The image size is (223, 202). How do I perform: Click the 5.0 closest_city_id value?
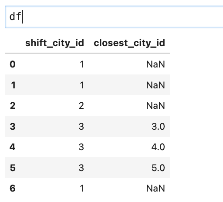[x=158, y=168]
